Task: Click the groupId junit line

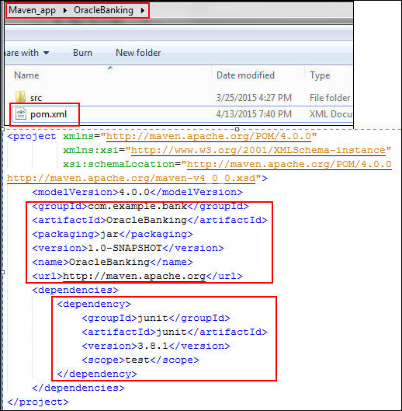Action: tap(156, 319)
